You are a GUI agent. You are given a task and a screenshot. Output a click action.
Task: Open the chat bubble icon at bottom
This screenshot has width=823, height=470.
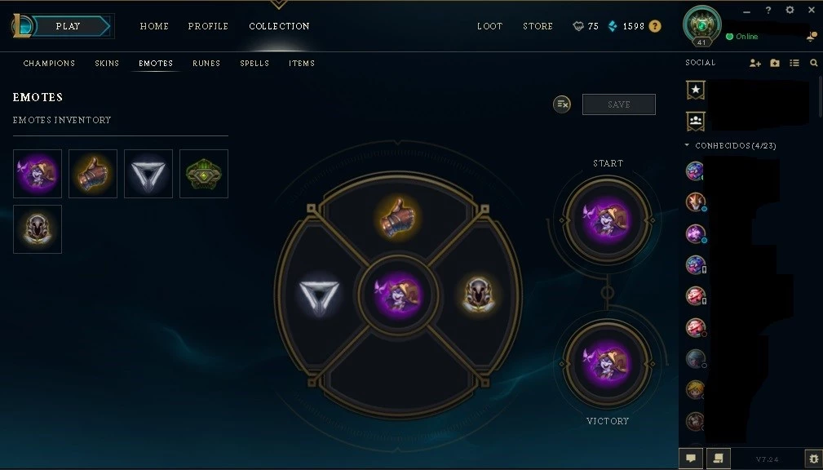click(x=691, y=459)
